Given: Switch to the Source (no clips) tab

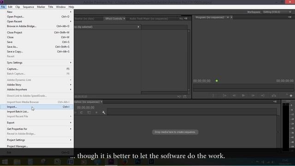Looking at the screenshot, I should [x=84, y=18].
